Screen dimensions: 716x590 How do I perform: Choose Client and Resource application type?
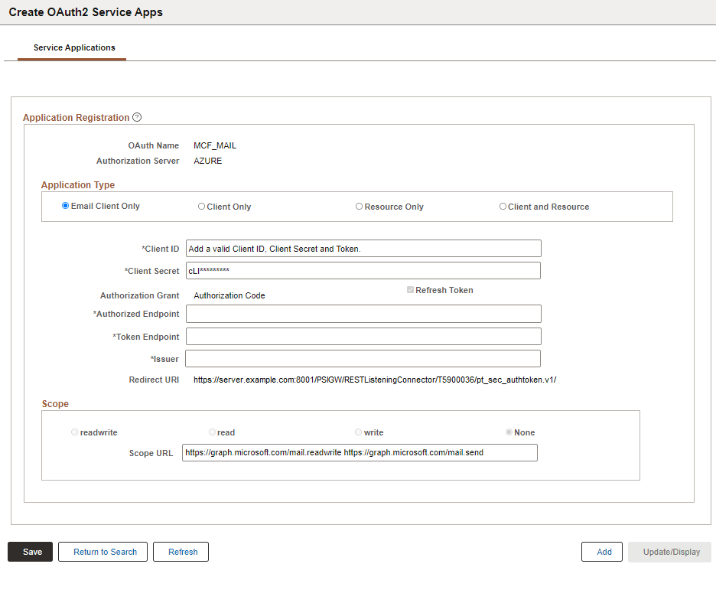pyautogui.click(x=503, y=205)
